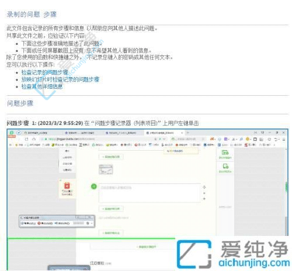Click the browser hamburger menu icon
Viewport: 292px width, 271px height.
284,139
